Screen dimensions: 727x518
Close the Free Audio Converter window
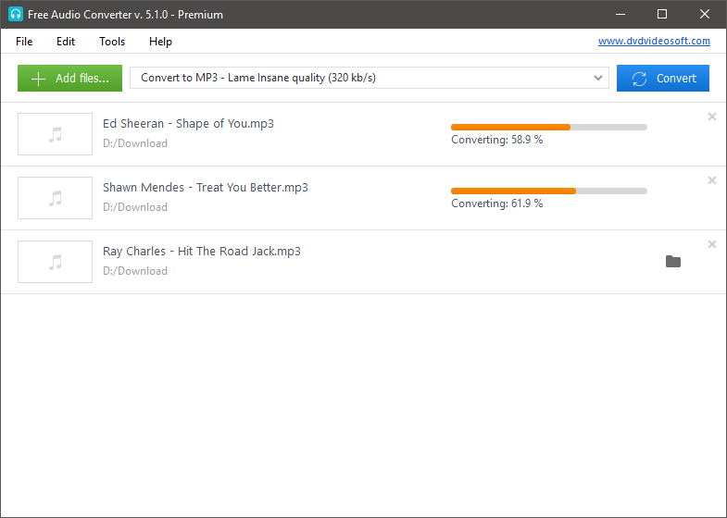point(705,15)
